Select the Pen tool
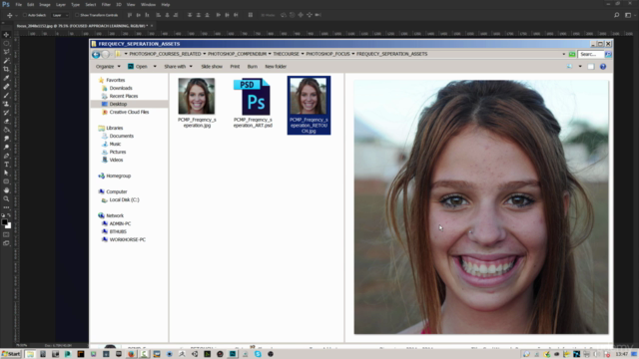 (x=6, y=156)
